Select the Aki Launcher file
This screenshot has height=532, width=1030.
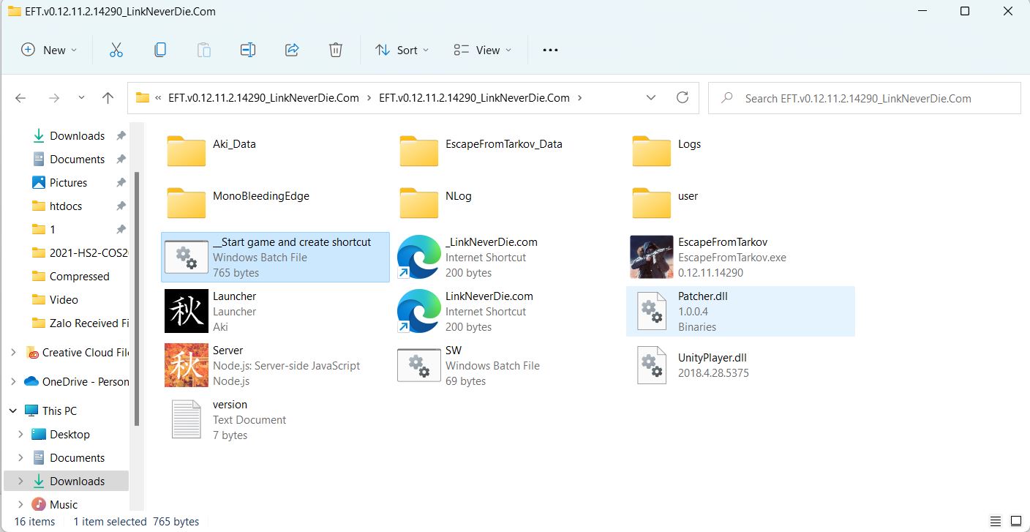[186, 311]
